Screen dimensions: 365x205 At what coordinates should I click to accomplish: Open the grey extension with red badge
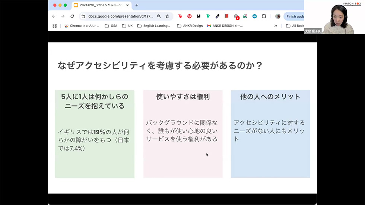tap(236, 17)
